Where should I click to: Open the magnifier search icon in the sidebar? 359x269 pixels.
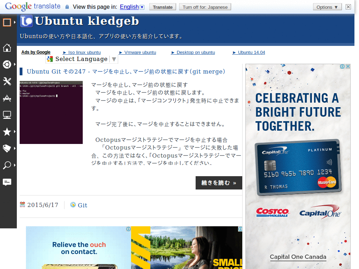pos(7,165)
